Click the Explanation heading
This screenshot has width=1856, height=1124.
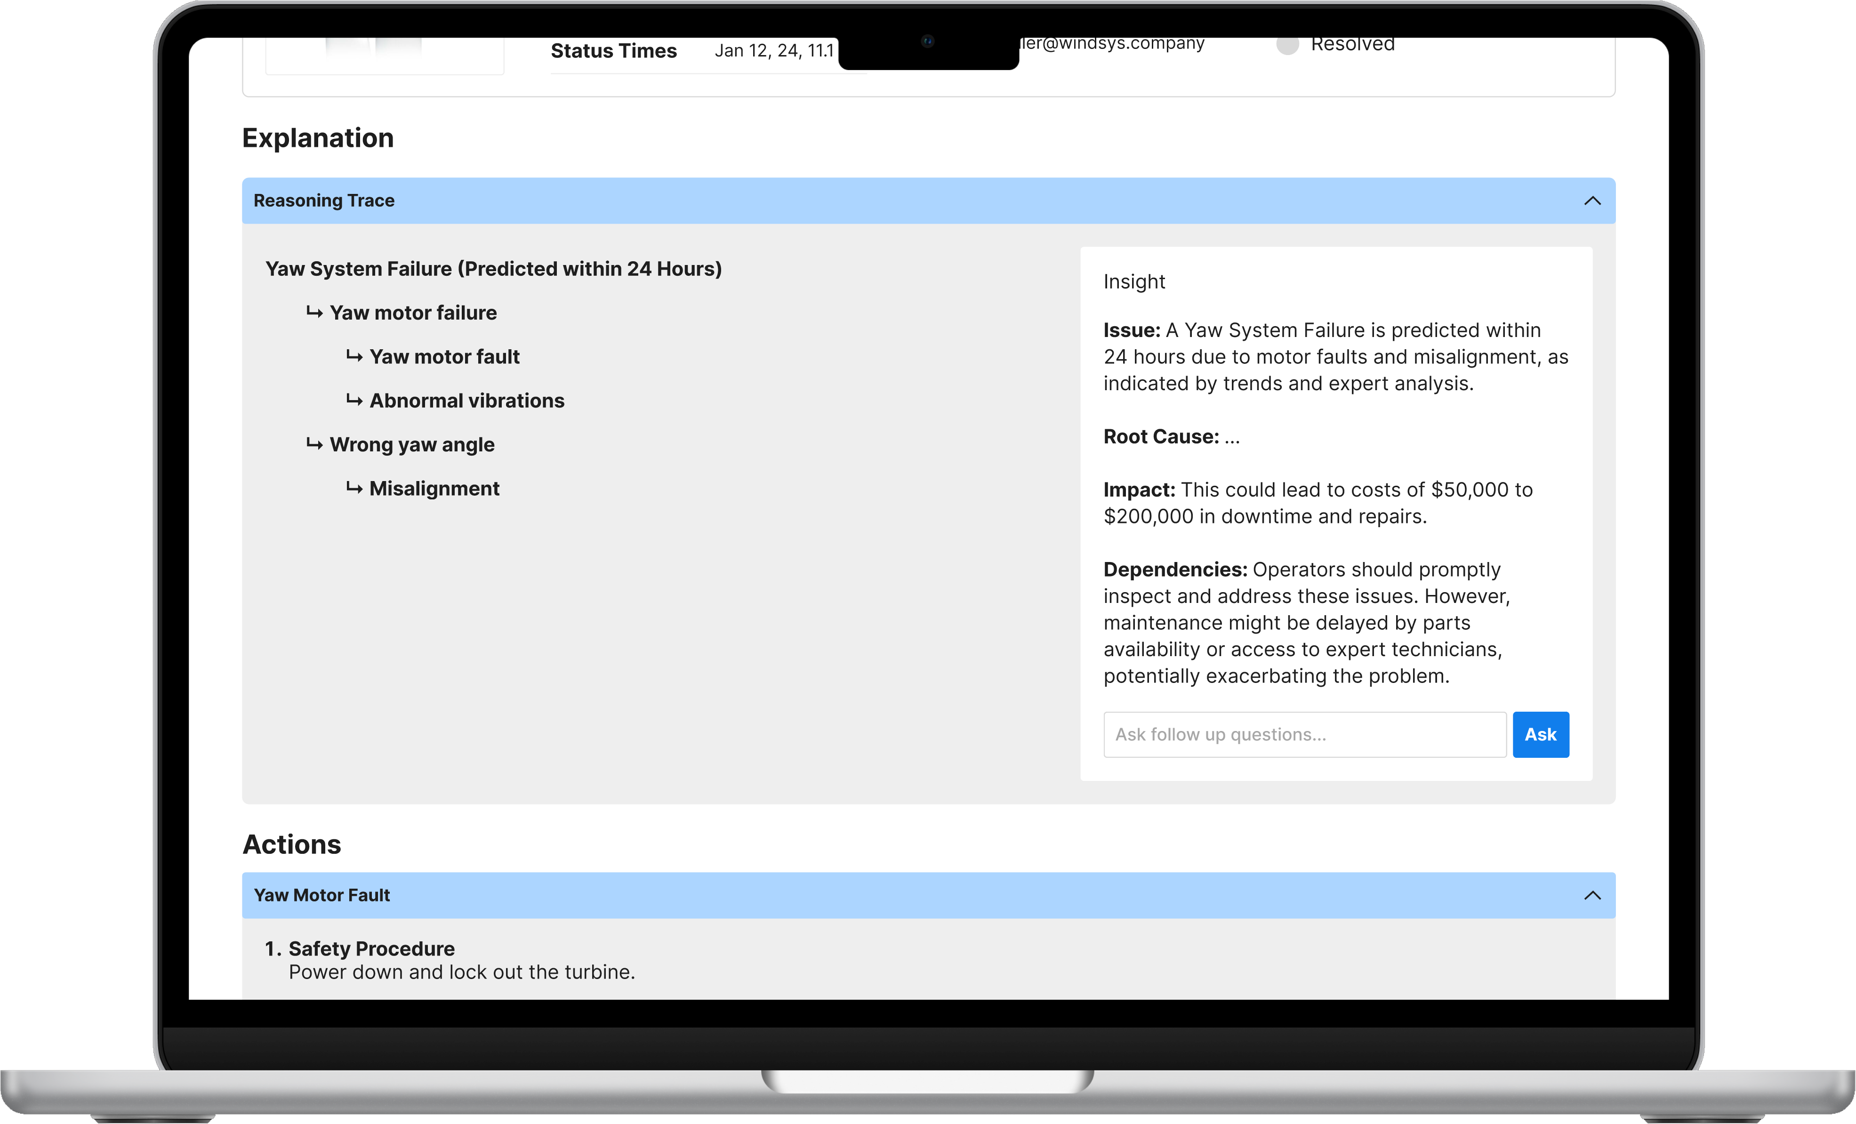318,138
